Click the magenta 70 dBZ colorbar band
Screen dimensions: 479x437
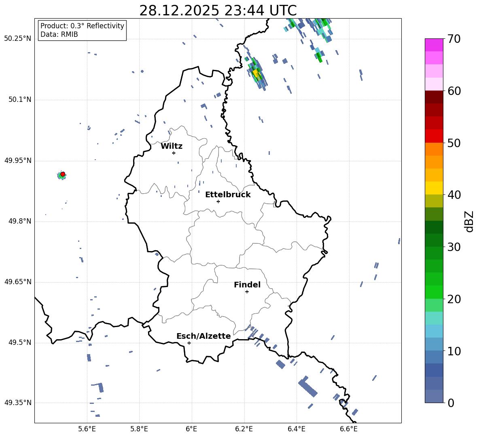tap(434, 45)
